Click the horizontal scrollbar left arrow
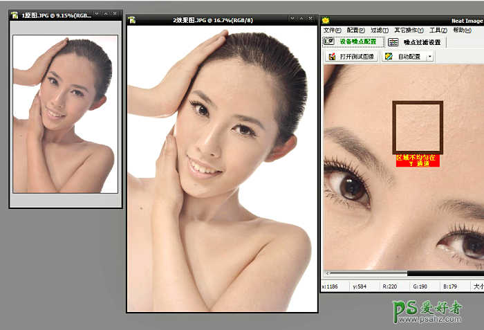Image resolution: width=484 pixels, height=330 pixels. pos(326,274)
